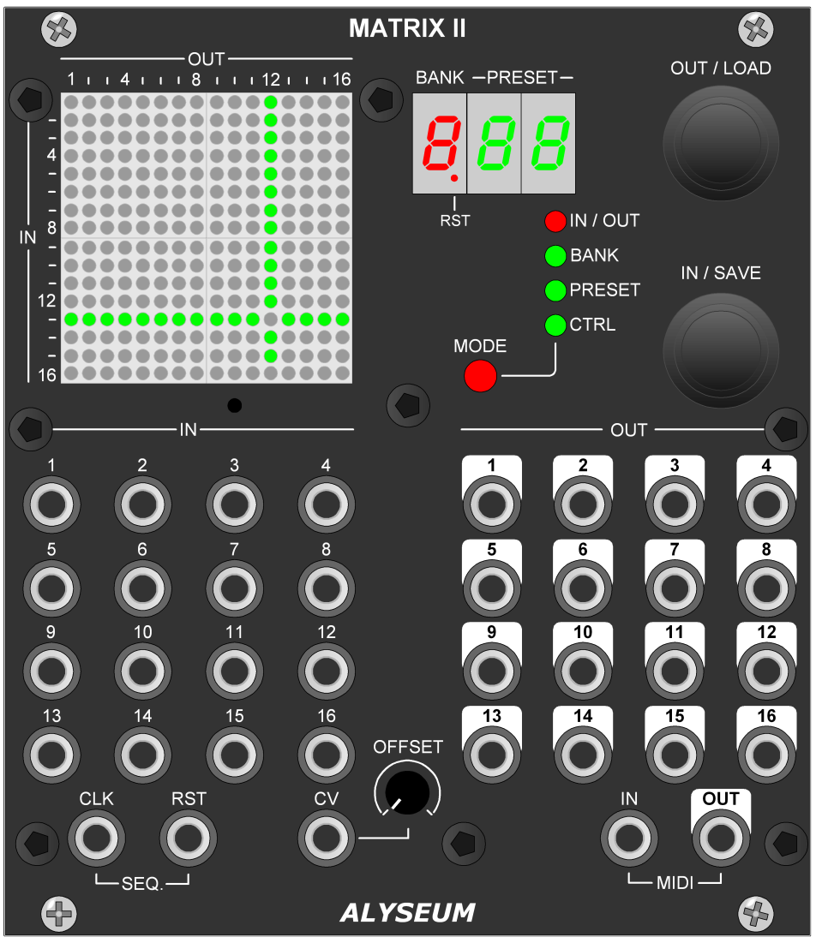Click the MATRIX II title text
816x943 pixels.
[407, 28]
